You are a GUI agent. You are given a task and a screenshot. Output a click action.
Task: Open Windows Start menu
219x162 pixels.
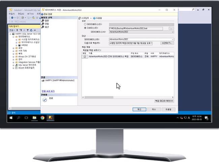(x=11, y=118)
